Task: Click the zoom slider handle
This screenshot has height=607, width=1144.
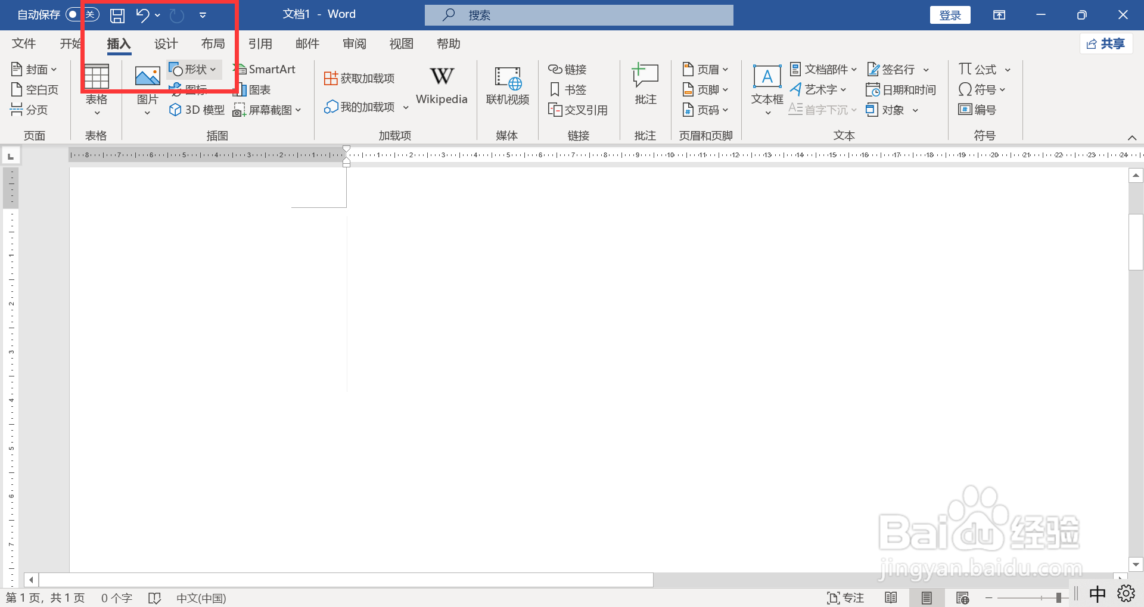Action: (1058, 597)
